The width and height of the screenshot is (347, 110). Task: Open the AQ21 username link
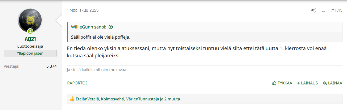[x=30, y=39]
